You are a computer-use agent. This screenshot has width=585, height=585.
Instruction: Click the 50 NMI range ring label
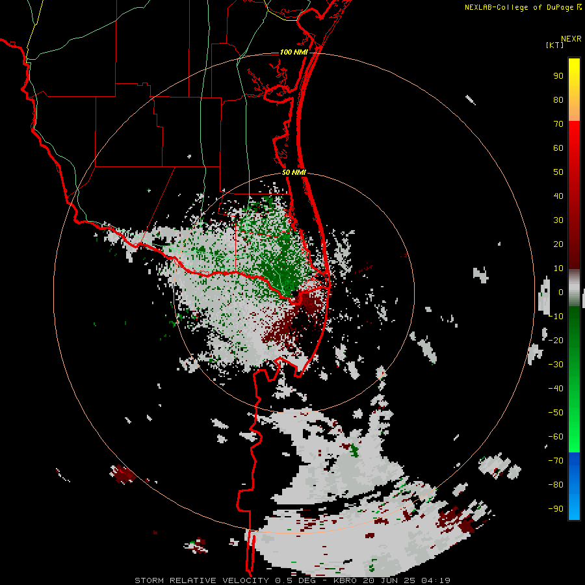(x=294, y=172)
